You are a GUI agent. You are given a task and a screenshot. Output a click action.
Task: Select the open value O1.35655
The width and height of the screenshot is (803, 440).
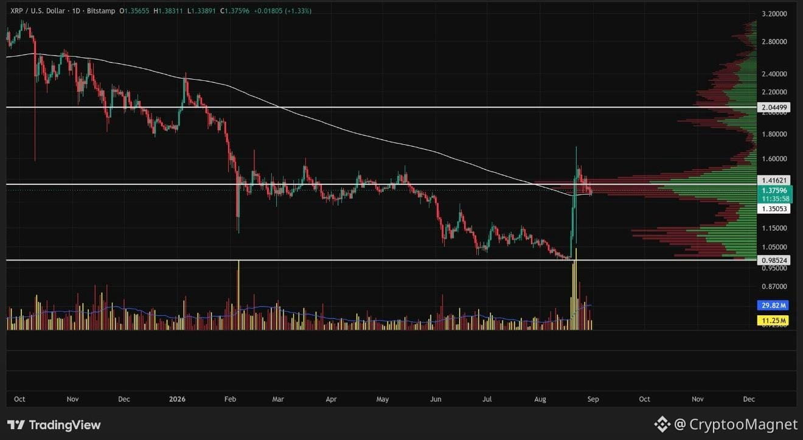[135, 11]
